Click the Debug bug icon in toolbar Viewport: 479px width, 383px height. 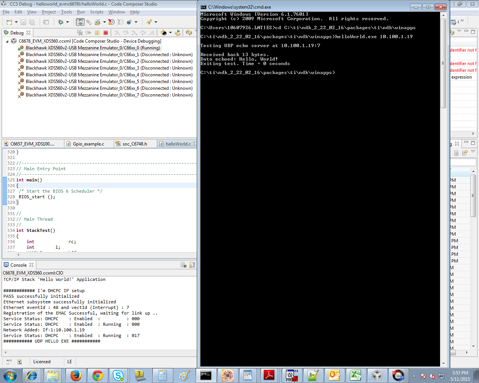pos(61,22)
